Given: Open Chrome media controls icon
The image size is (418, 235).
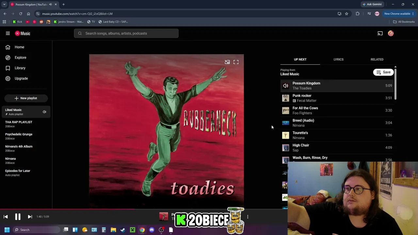Looking at the screenshot, I should coord(369,14).
